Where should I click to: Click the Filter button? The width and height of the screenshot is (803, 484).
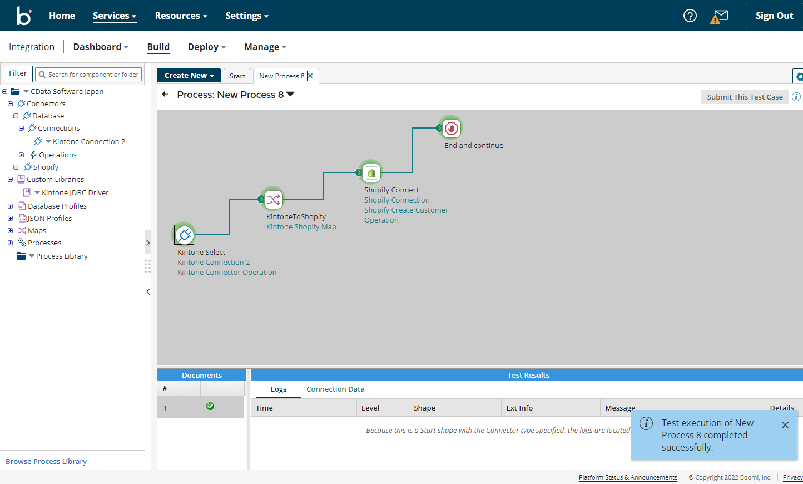tap(18, 73)
